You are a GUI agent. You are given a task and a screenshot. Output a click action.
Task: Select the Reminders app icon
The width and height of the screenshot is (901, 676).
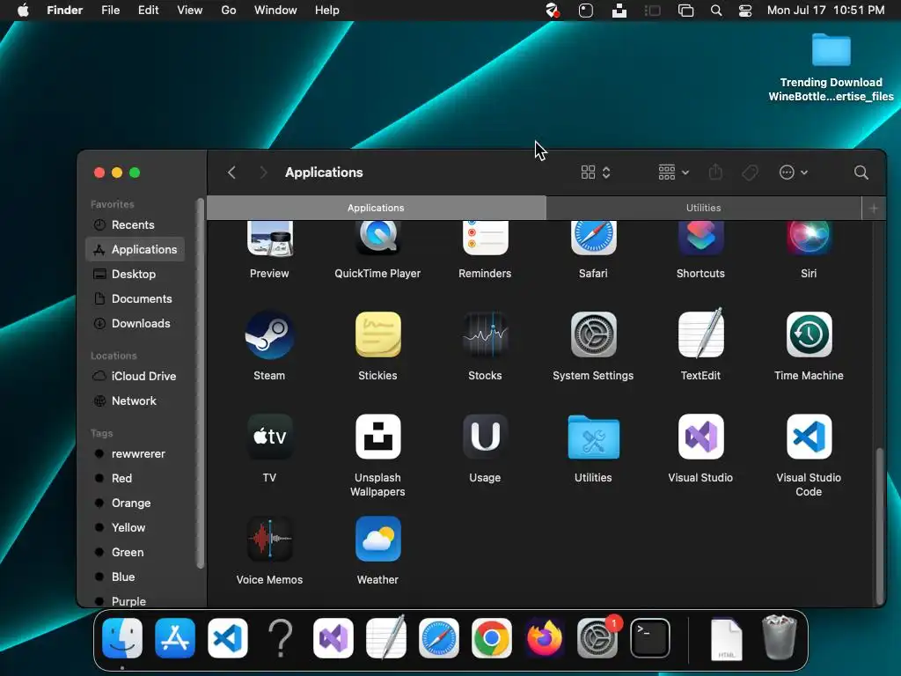pyautogui.click(x=485, y=239)
